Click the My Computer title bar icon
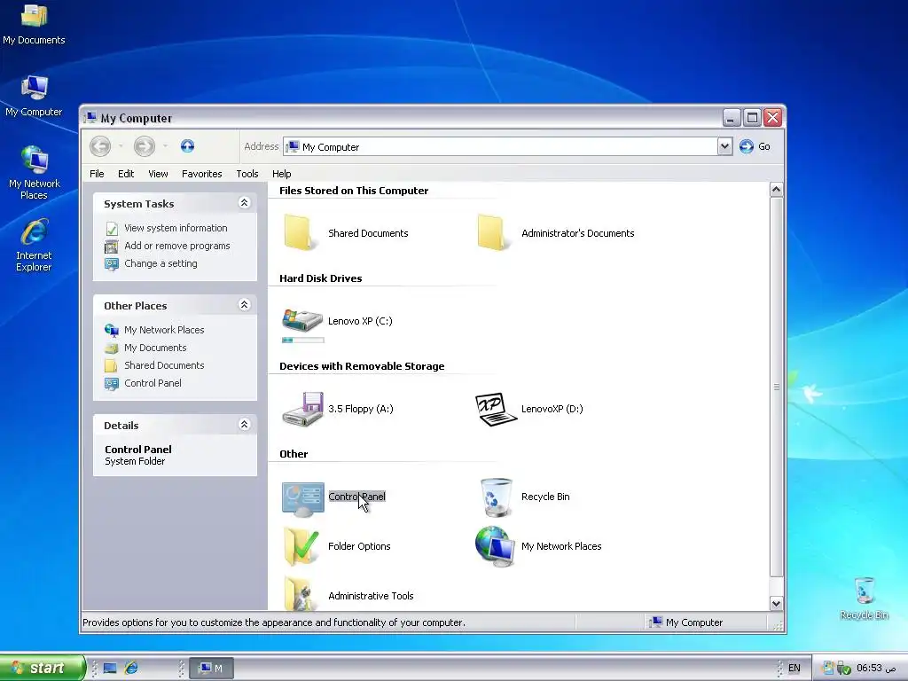 90,118
